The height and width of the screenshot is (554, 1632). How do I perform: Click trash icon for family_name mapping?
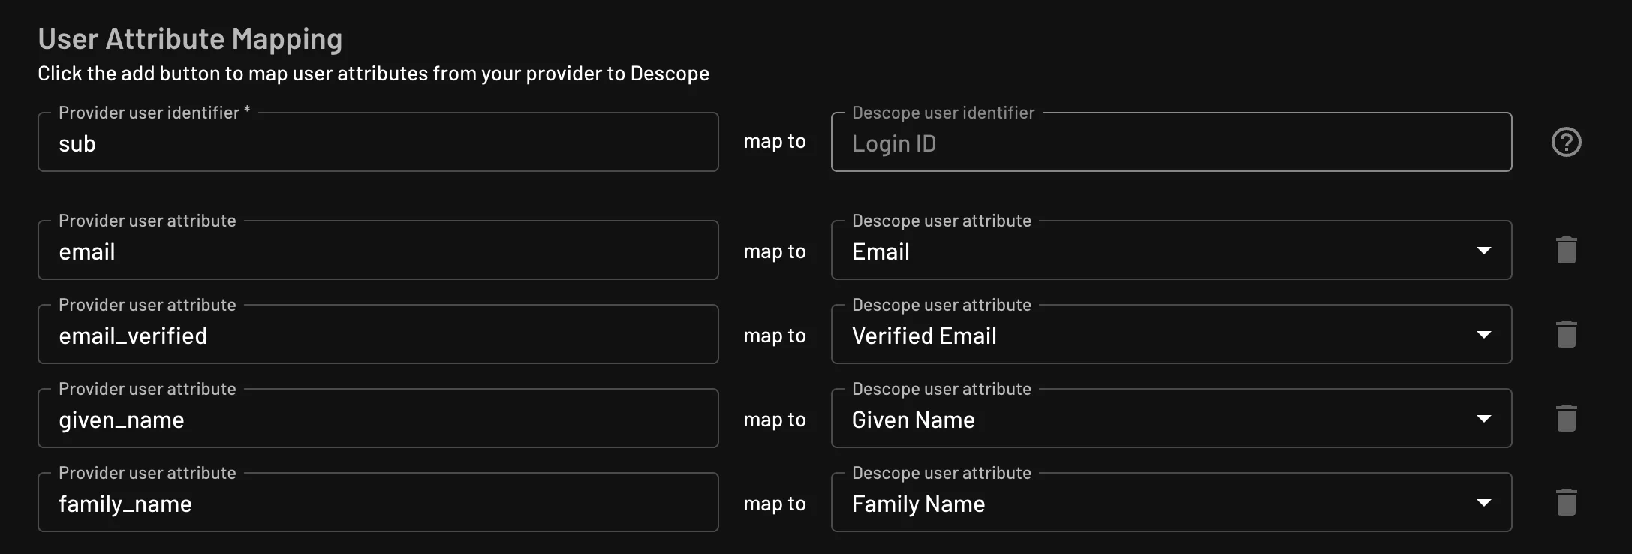tap(1566, 502)
